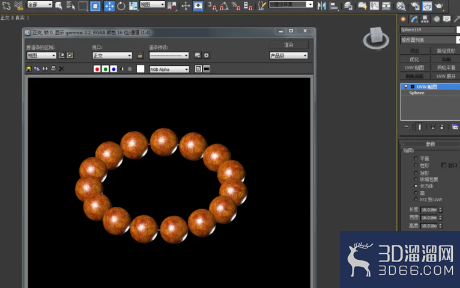
Task: Expand the 修改器列表 modifier list dropdown
Action: (x=430, y=40)
